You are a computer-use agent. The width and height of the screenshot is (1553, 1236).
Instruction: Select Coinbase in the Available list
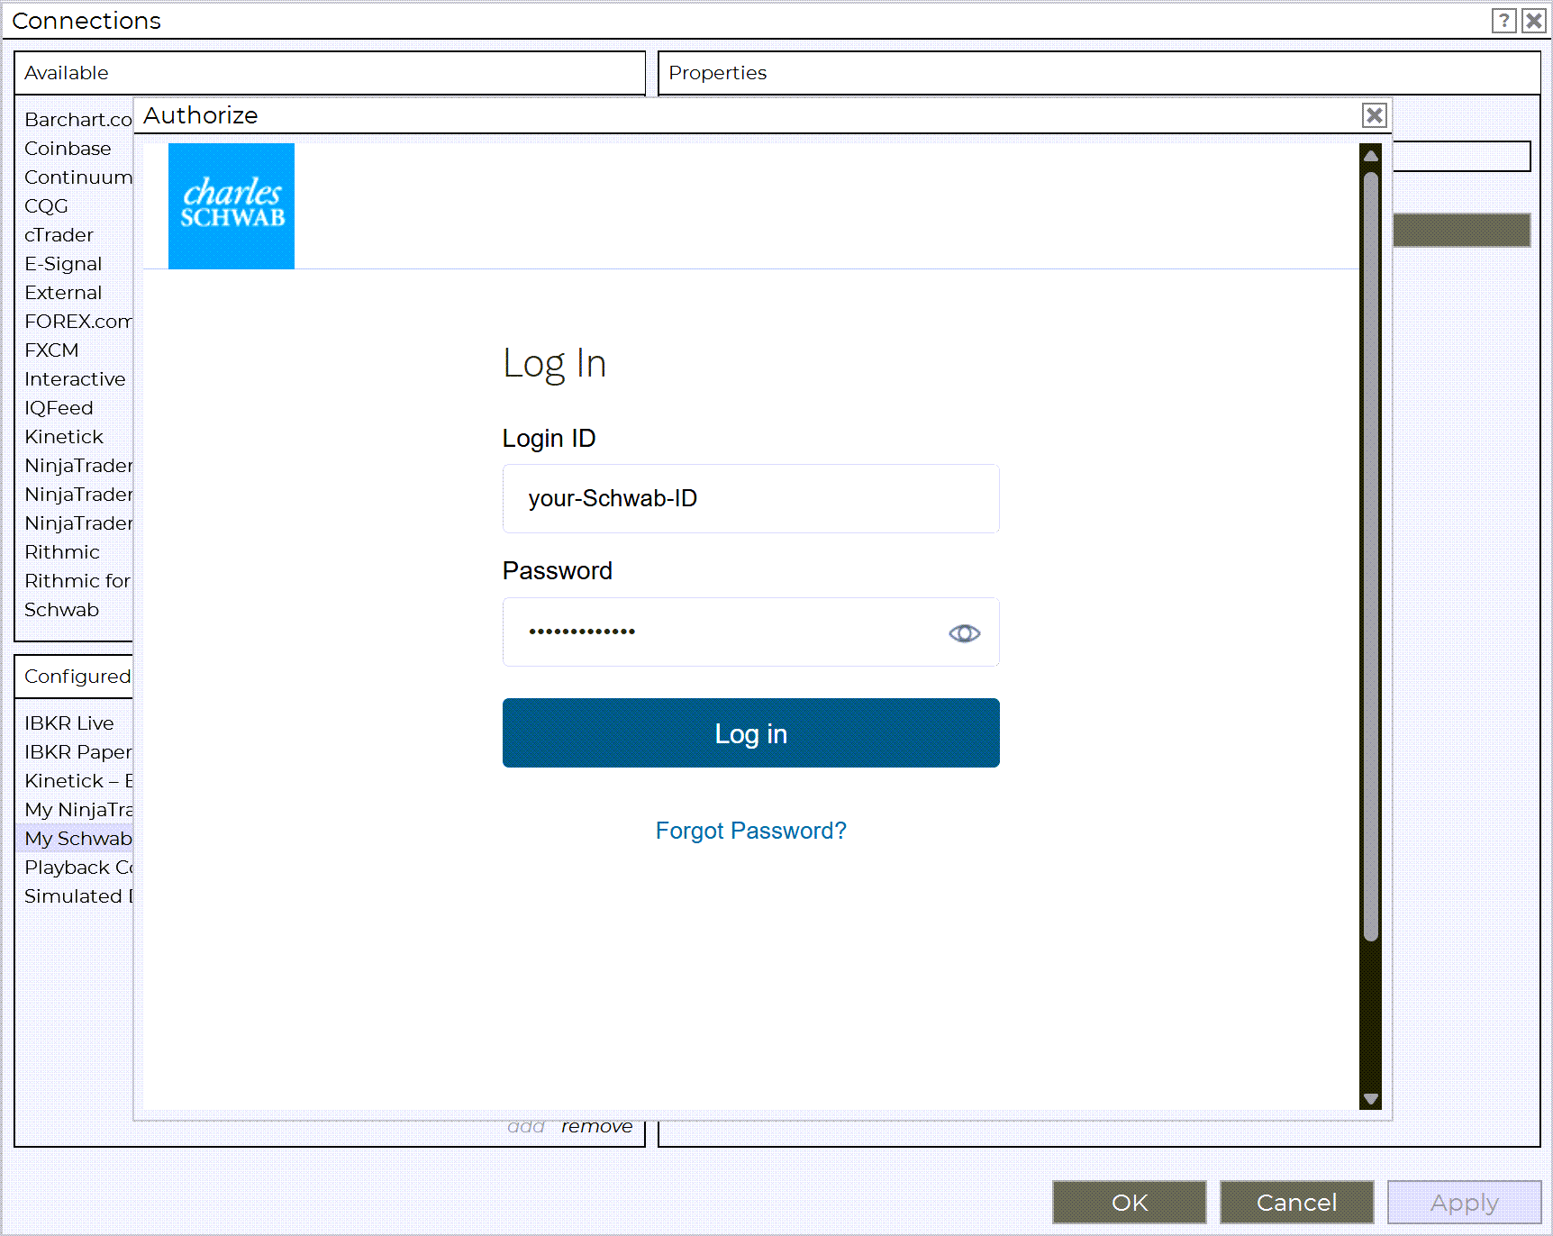click(x=68, y=149)
